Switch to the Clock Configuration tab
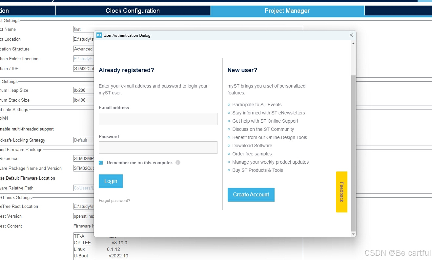The height and width of the screenshot is (260, 432). [133, 11]
